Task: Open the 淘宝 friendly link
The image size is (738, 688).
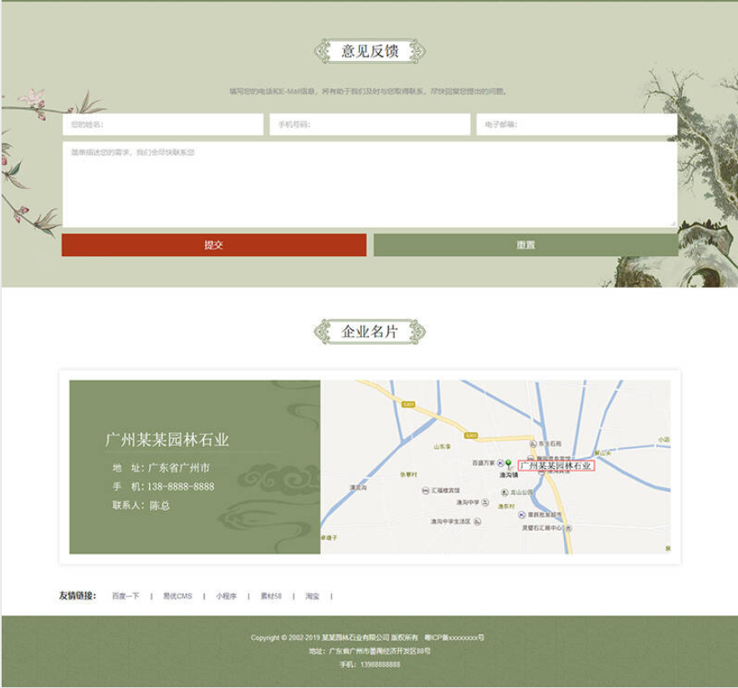Action: (x=312, y=597)
